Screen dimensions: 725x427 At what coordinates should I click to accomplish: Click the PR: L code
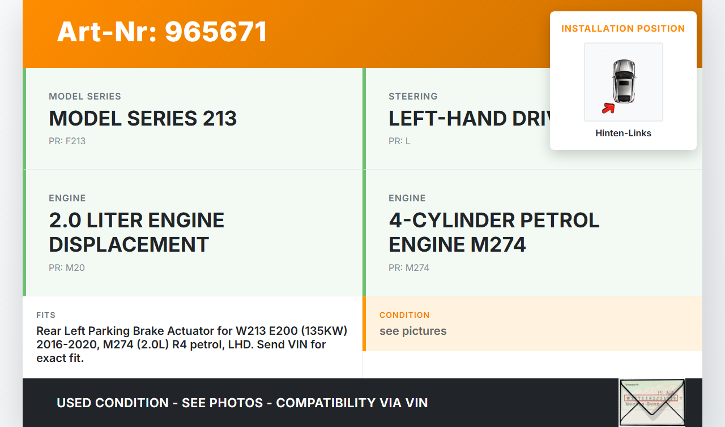[x=399, y=141]
